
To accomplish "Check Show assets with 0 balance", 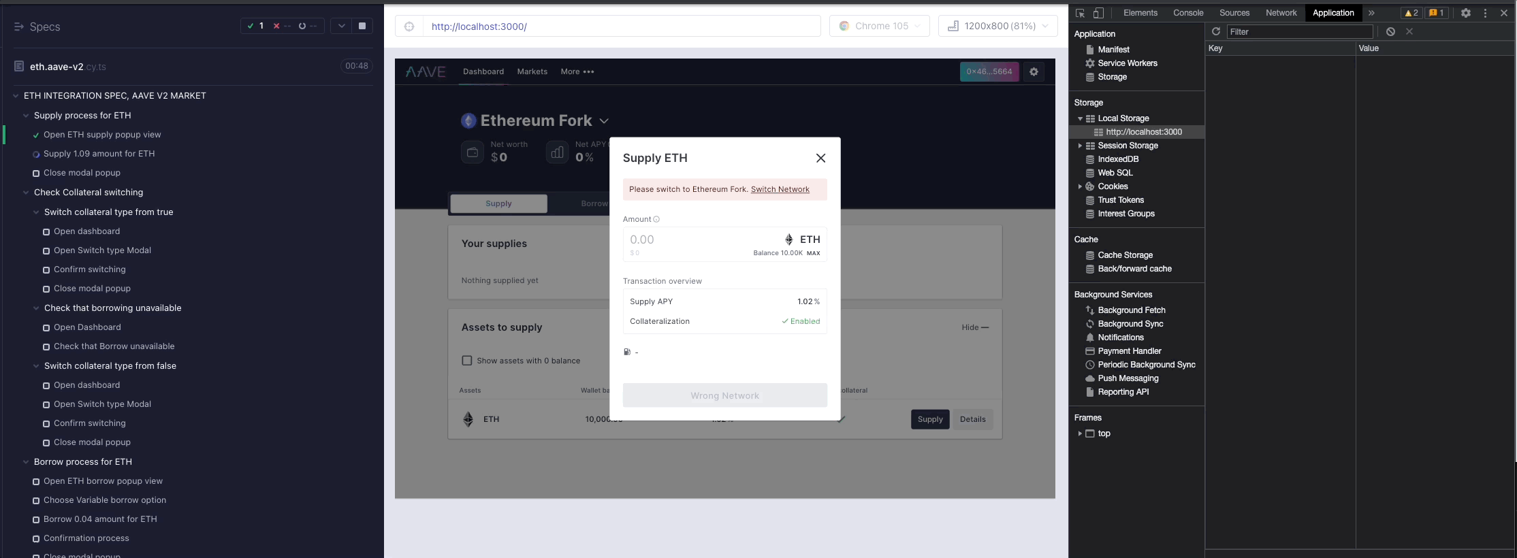I will click(x=467, y=361).
